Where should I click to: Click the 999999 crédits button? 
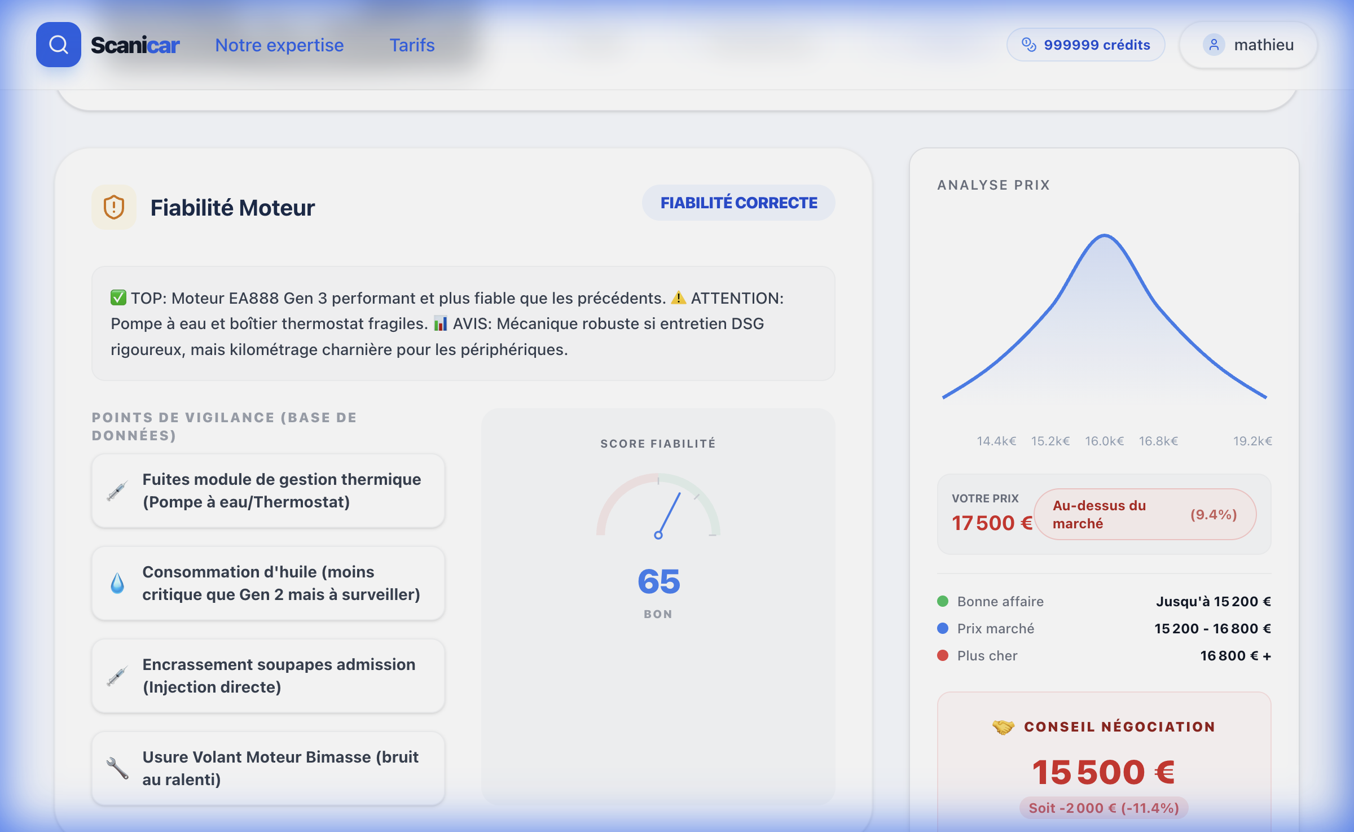click(1085, 45)
